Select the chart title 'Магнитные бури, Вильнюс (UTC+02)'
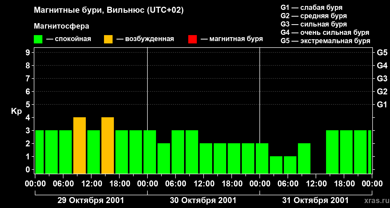The width and height of the screenshot is (390, 208). coord(109,10)
